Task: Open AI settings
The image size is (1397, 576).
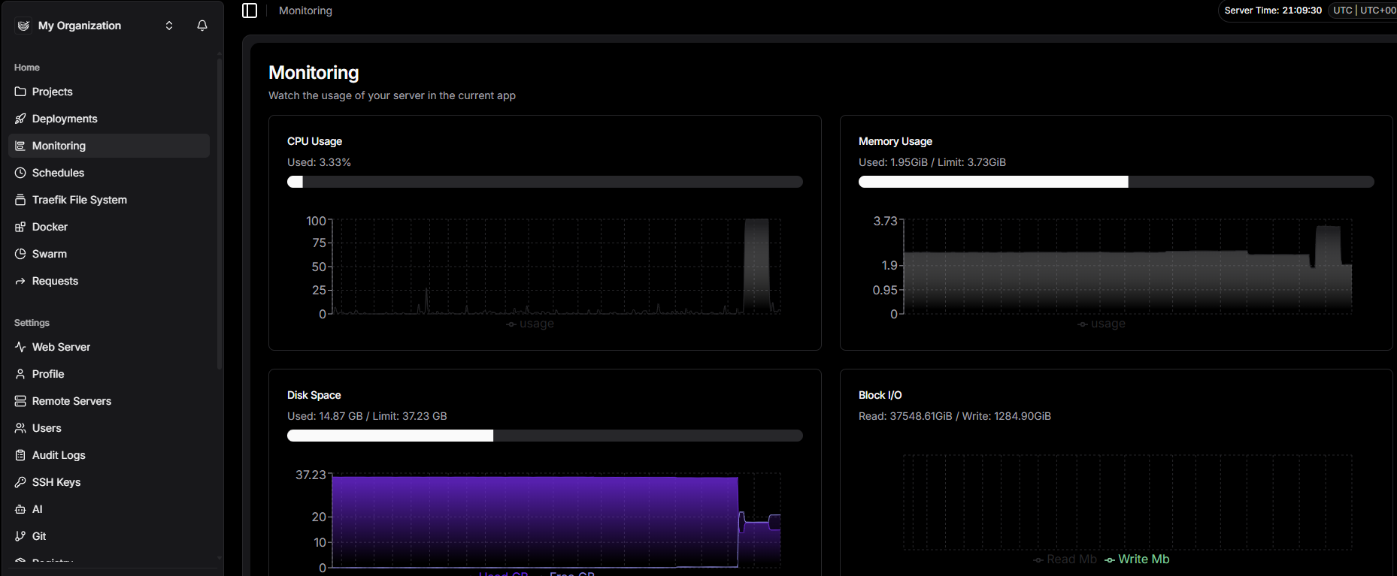Action: coord(109,509)
